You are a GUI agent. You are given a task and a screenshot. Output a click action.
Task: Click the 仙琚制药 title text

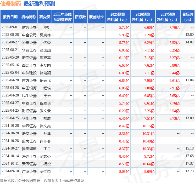coord(10,4)
